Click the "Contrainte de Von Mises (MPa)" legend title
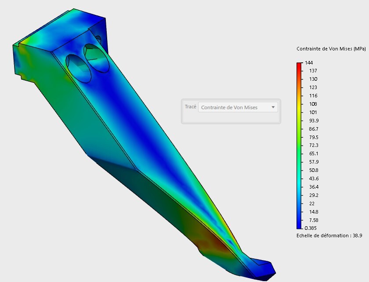The width and height of the screenshot is (369, 282). [x=331, y=49]
